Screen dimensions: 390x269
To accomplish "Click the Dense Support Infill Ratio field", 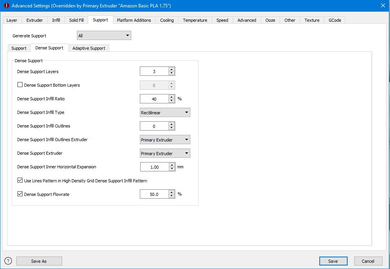I will 154,99.
